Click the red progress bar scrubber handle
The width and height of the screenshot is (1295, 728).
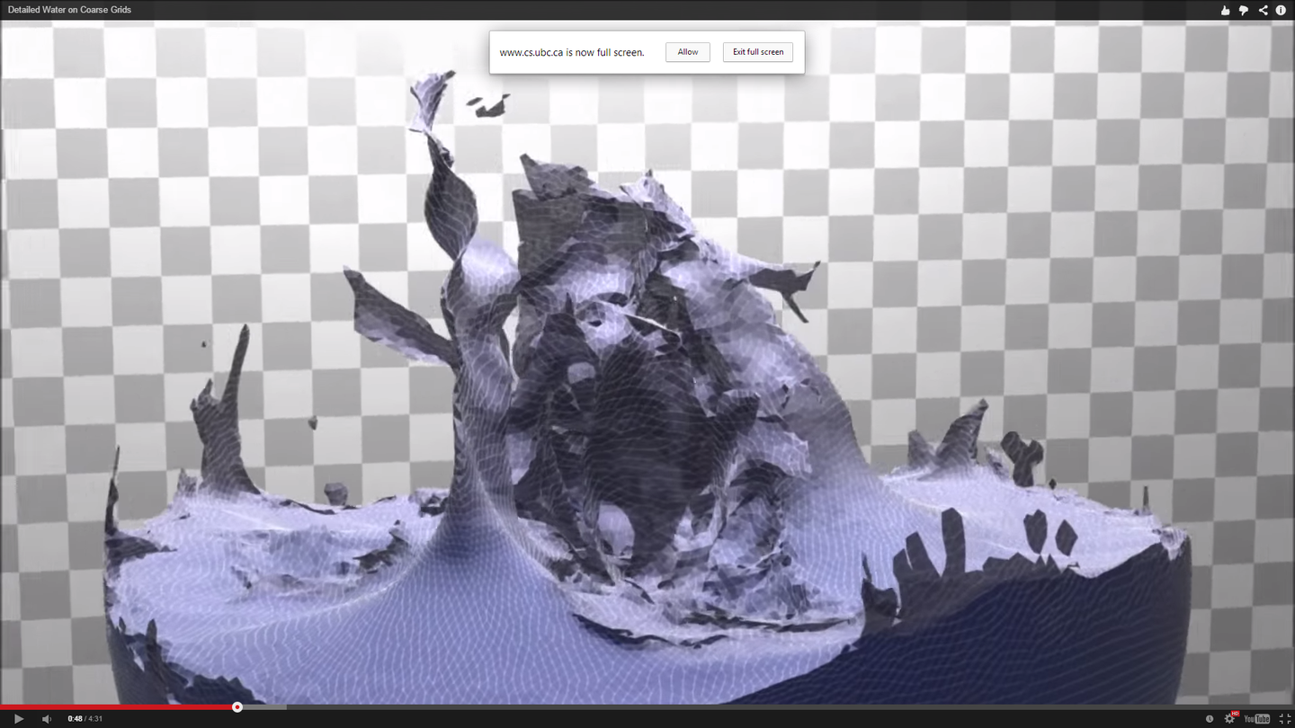pos(237,707)
